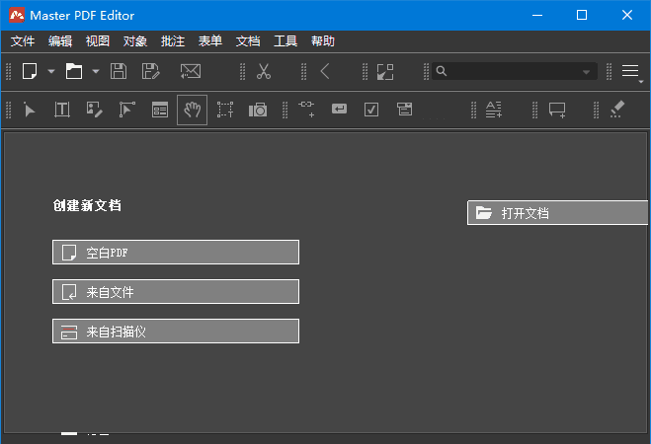Select the Edit Object vector tool
Screen dimensions: 651x444
[x=127, y=110]
